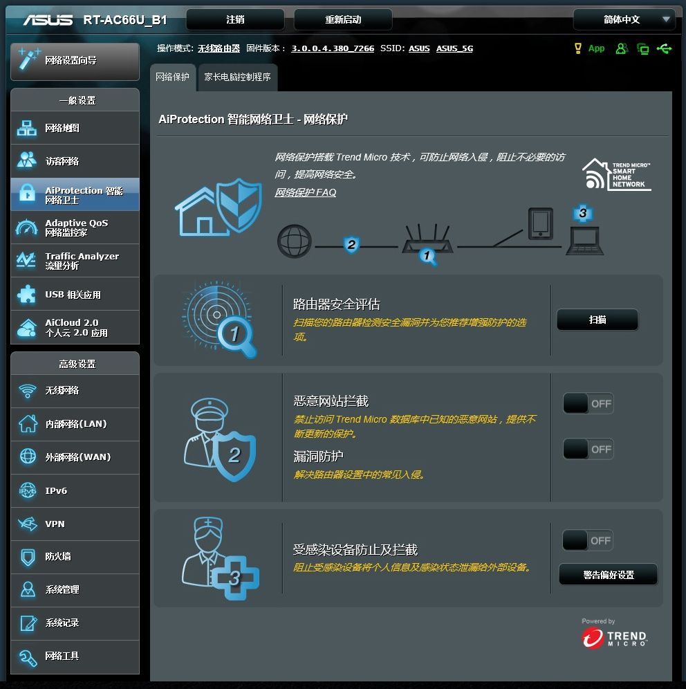Screen dimensions: 686x689
Task: Click the Trend Micro Smart Home Network logo
Action: point(617,174)
